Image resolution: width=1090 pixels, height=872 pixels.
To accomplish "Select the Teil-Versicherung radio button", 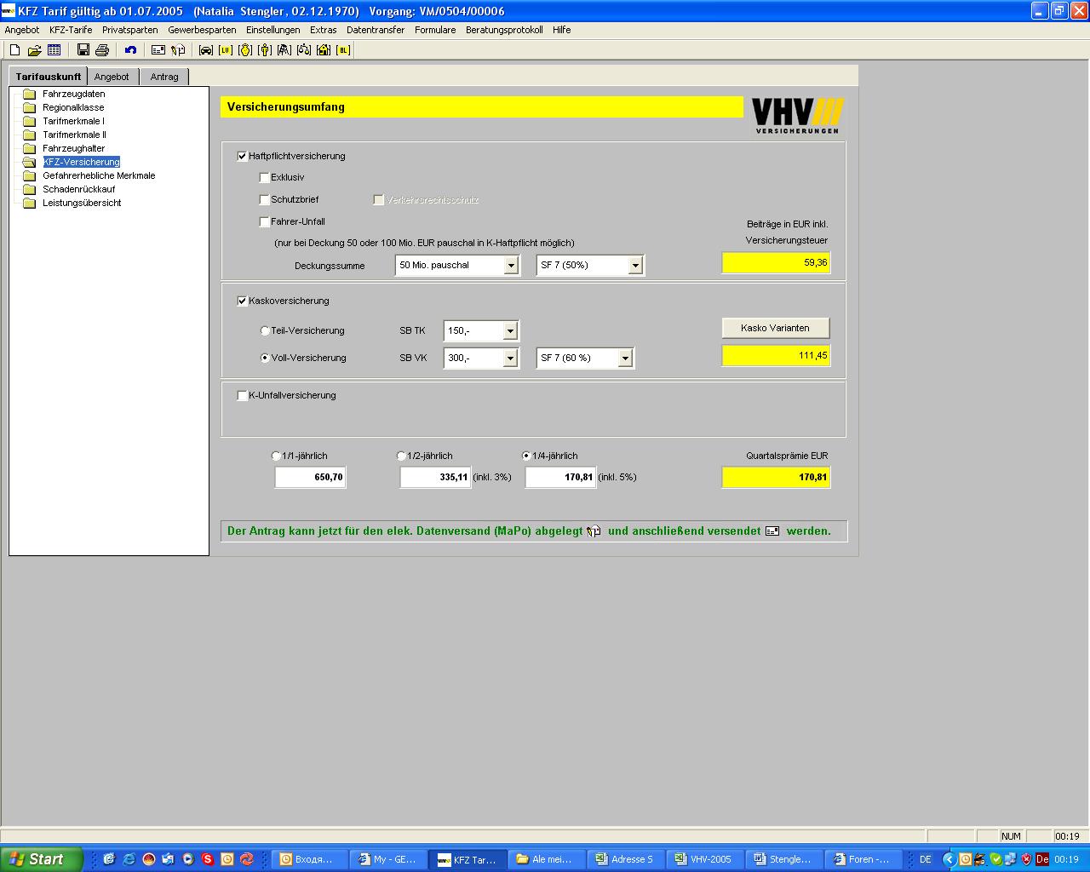I will tap(265, 331).
